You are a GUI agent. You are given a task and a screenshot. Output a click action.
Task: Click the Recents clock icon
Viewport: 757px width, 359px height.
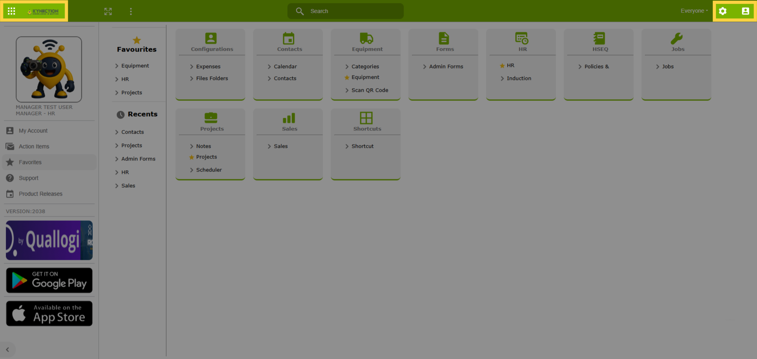pos(120,115)
